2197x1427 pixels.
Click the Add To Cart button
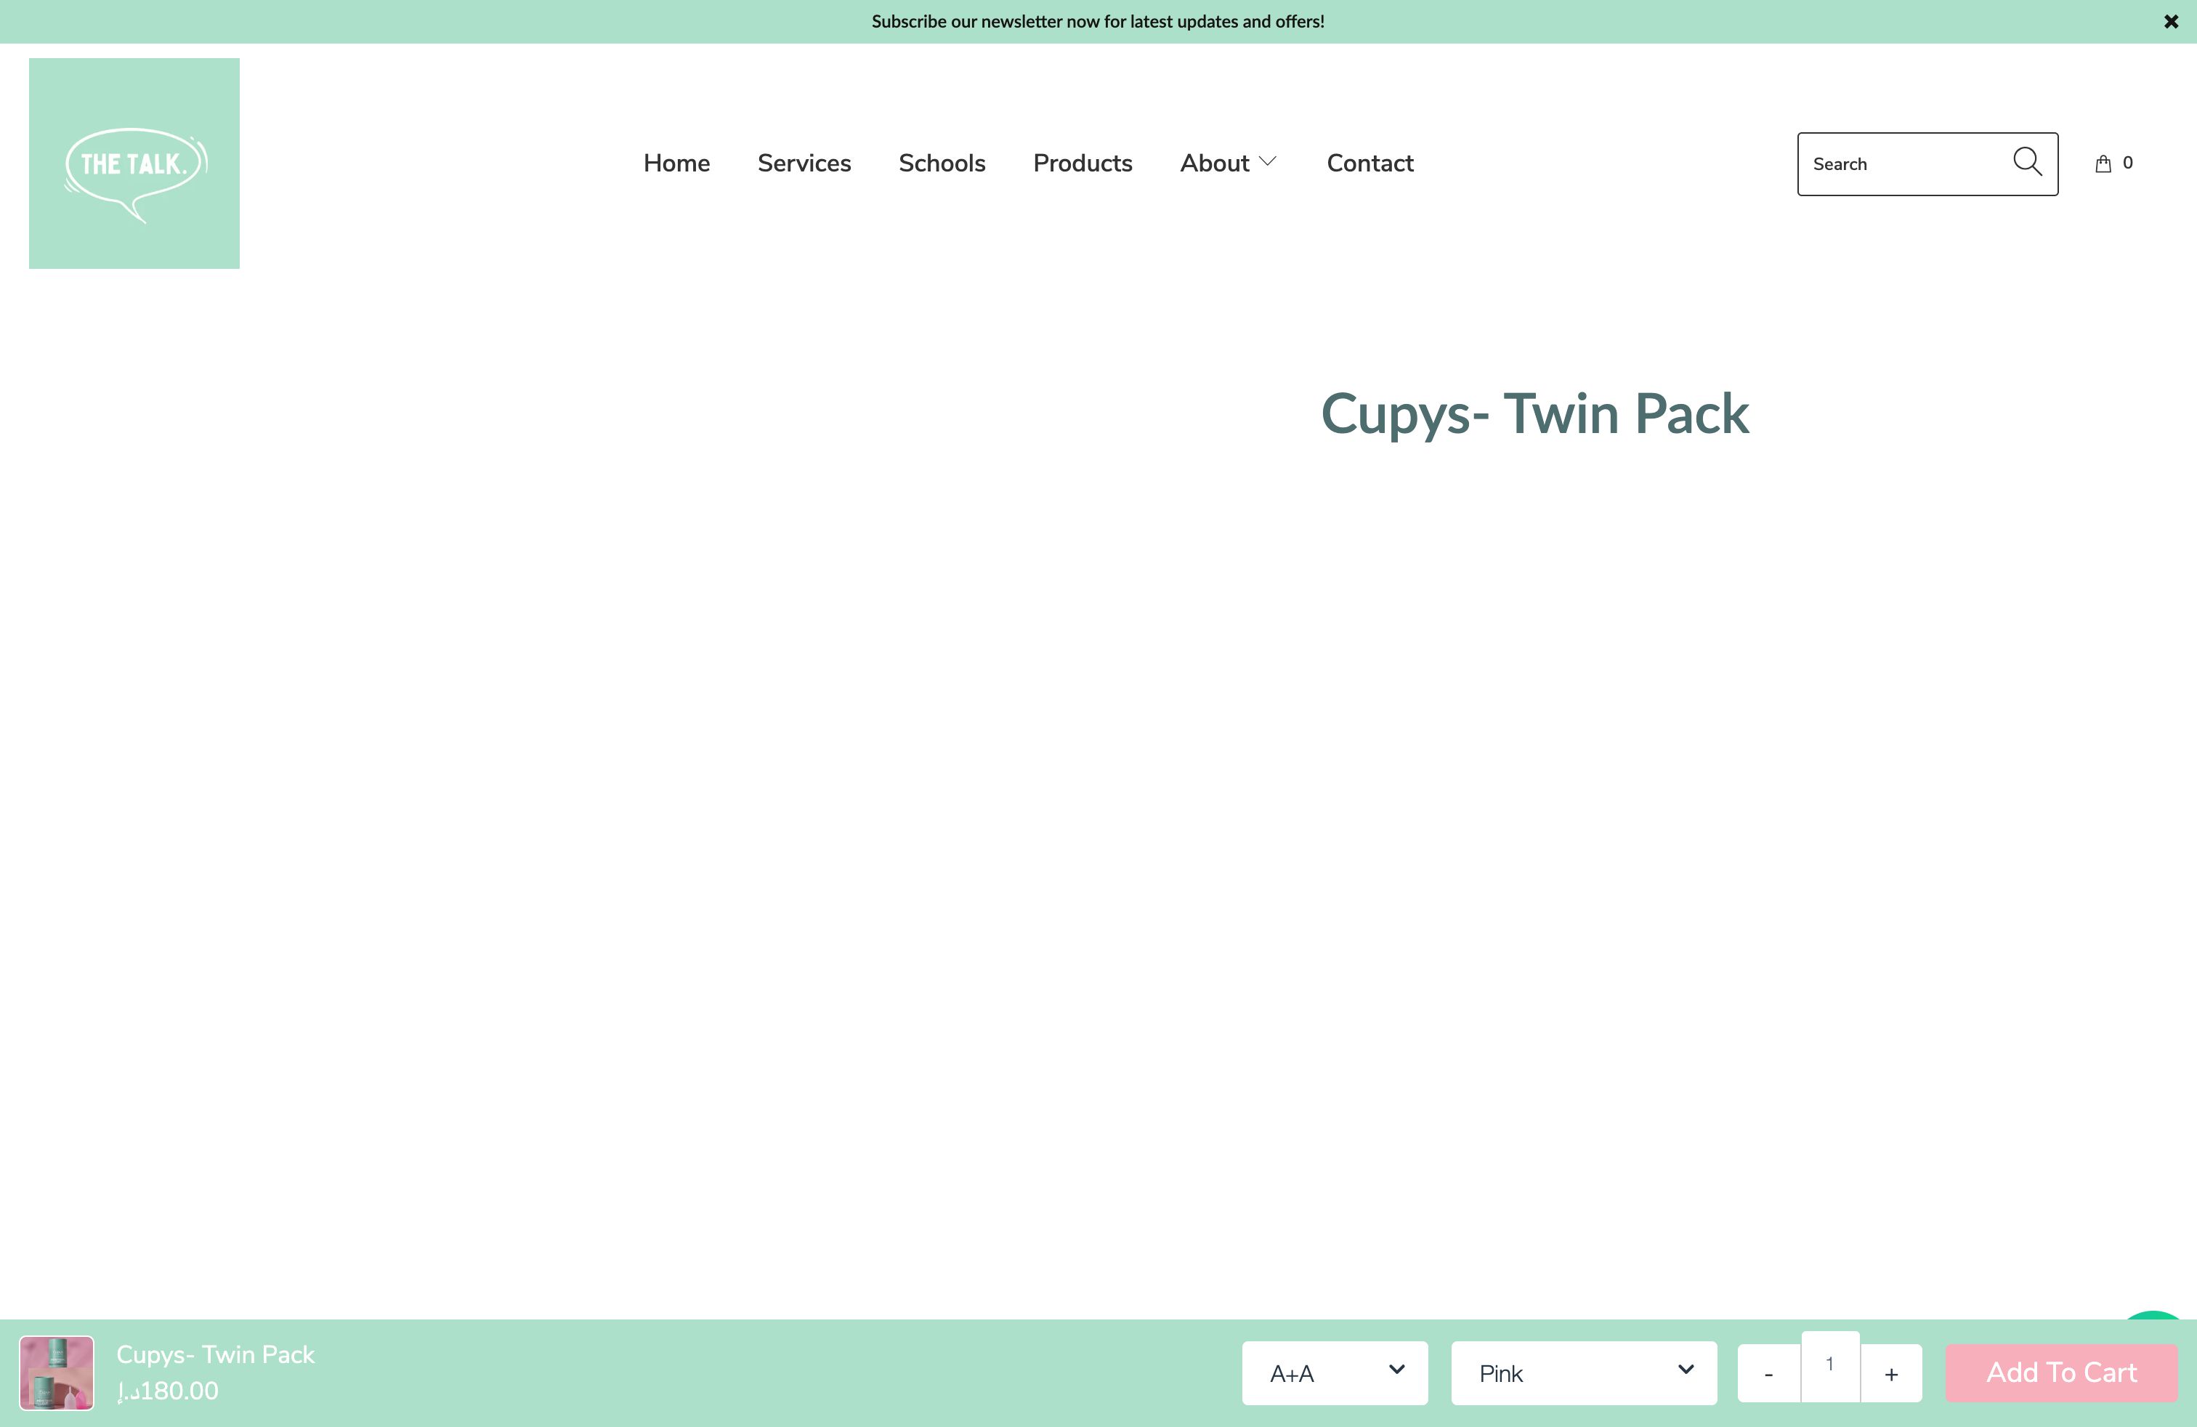[x=2060, y=1373]
